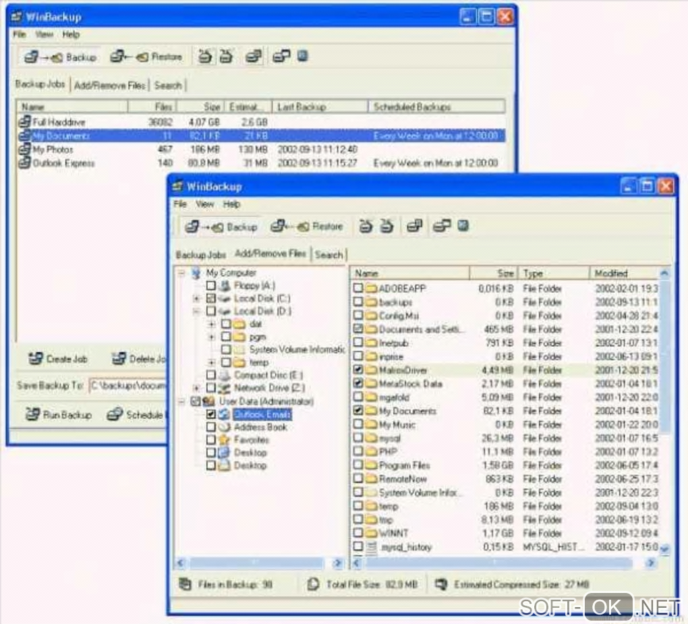The height and width of the screenshot is (624, 688).
Task: Open the Help menu in front window
Action: 231,204
